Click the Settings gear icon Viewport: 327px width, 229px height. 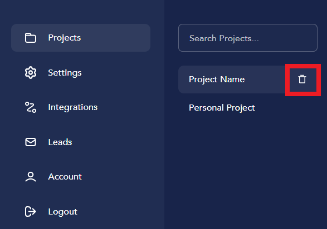[31, 73]
